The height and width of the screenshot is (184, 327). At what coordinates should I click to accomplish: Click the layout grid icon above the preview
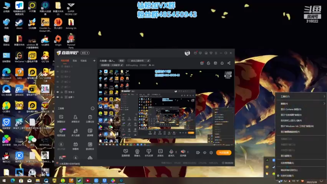coord(215,63)
